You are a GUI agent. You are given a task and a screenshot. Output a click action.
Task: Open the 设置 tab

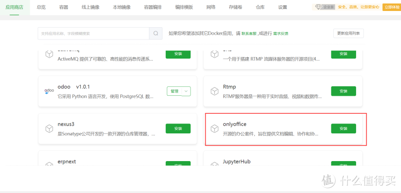tap(283, 7)
